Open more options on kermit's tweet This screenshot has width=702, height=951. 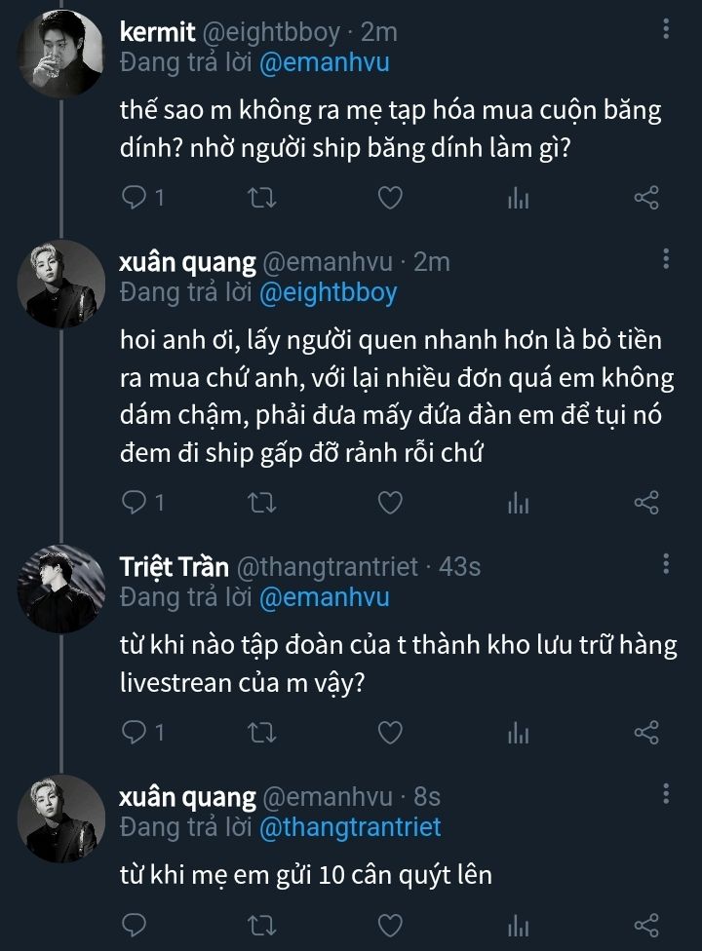[666, 29]
